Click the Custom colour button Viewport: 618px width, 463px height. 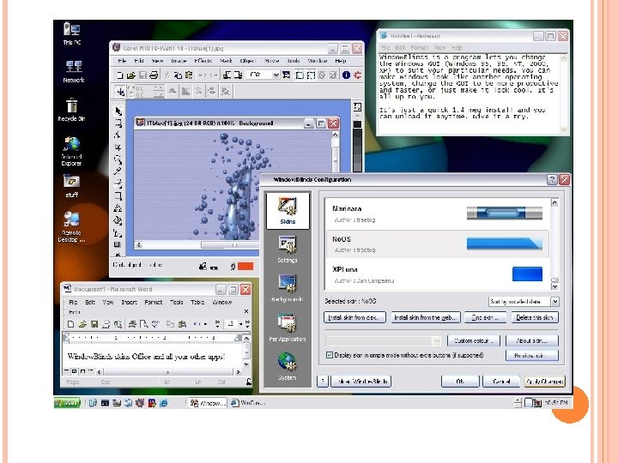tap(473, 340)
